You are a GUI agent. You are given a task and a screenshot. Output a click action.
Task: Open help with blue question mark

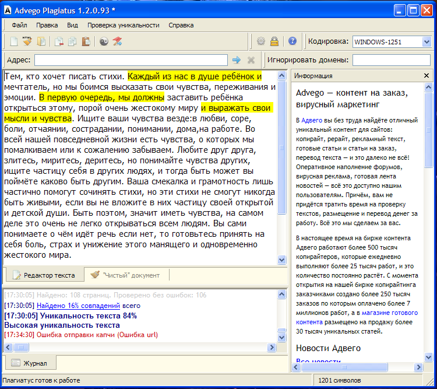292,41
